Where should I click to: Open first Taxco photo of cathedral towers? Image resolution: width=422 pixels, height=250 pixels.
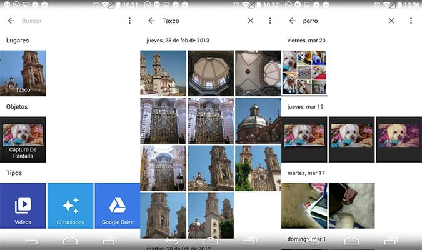(163, 73)
